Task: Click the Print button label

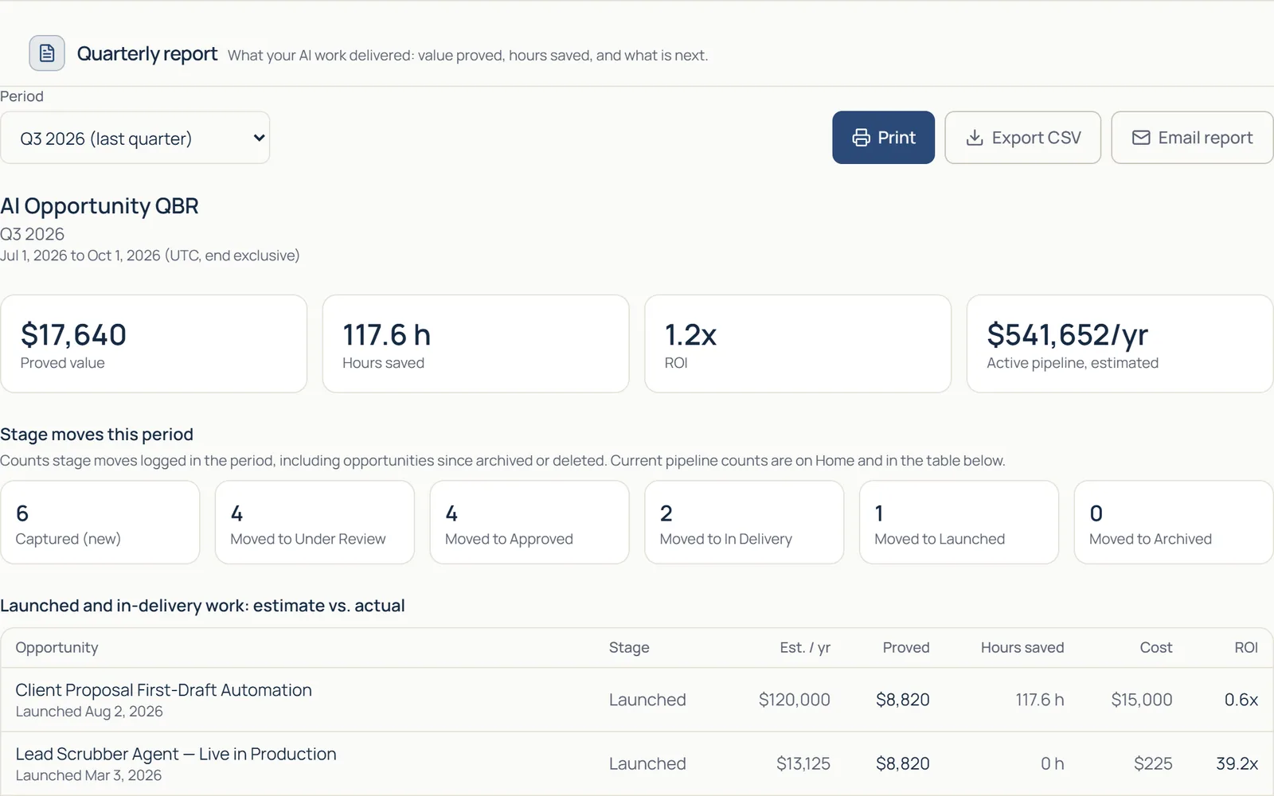Action: (897, 138)
